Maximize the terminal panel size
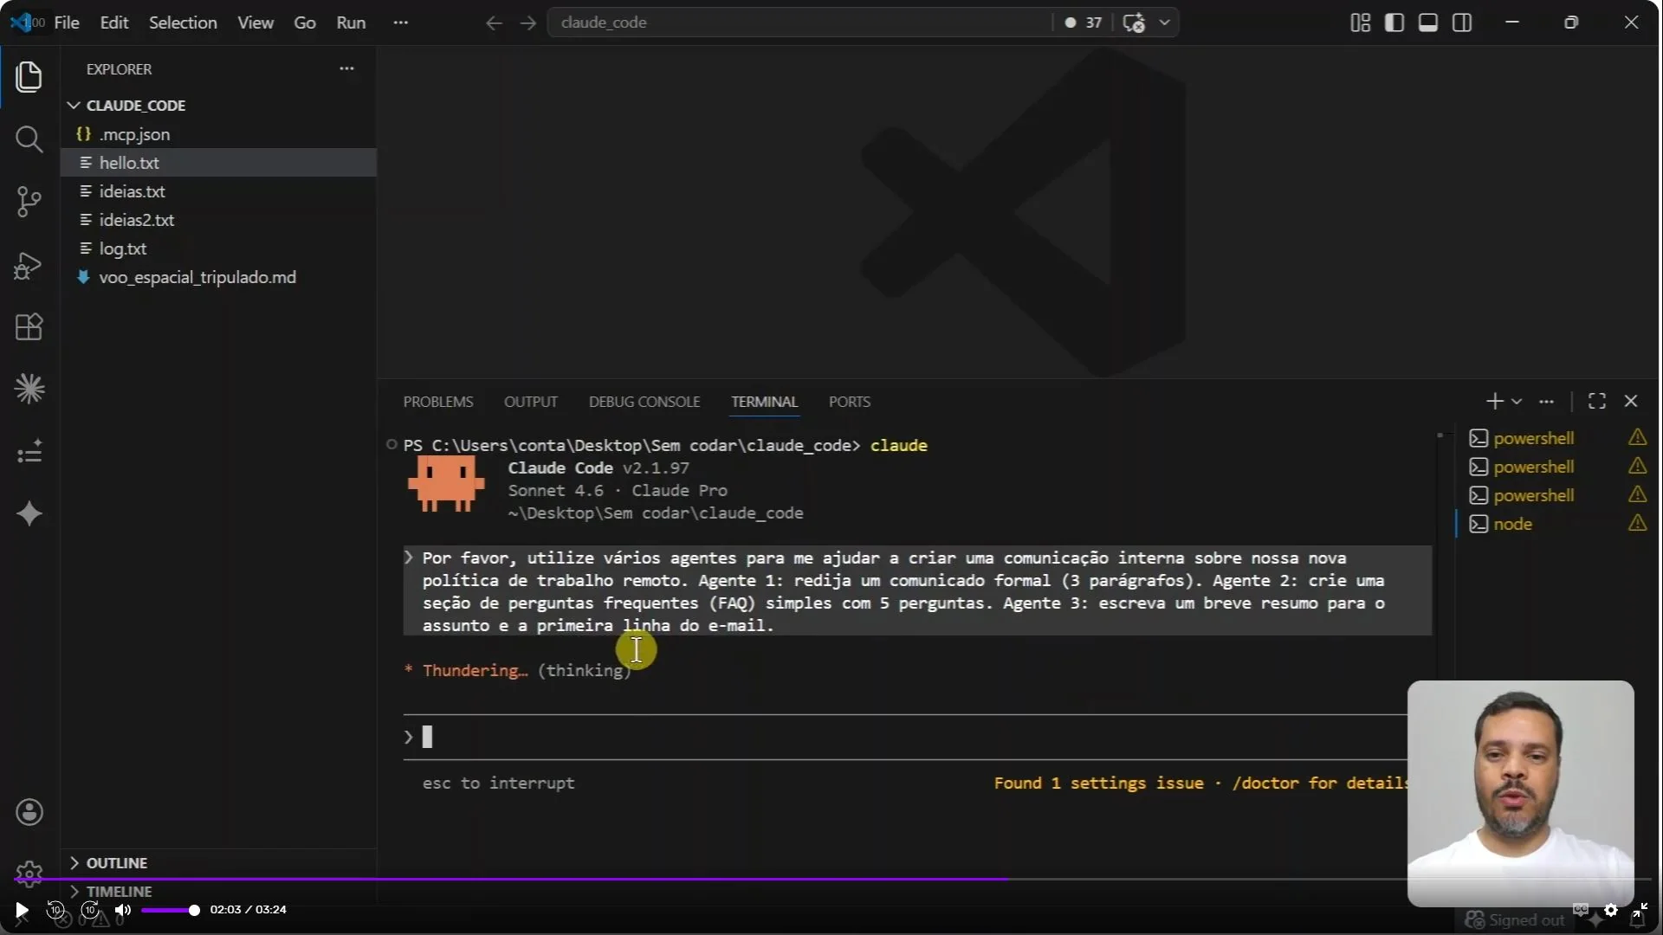This screenshot has height=935, width=1663. point(1596,401)
